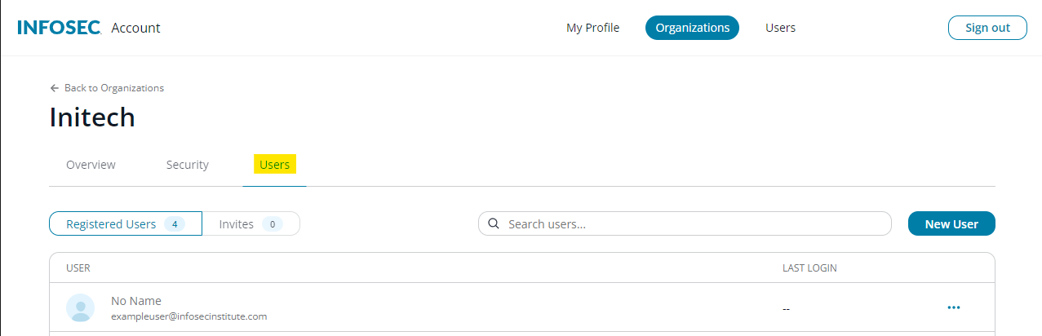Open the three-dot menu for exampleuser
1042x336 pixels.
953,307
